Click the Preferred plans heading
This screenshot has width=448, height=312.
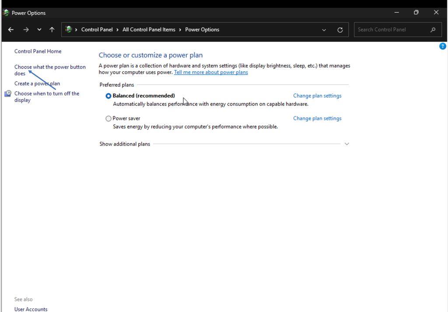[116, 85]
